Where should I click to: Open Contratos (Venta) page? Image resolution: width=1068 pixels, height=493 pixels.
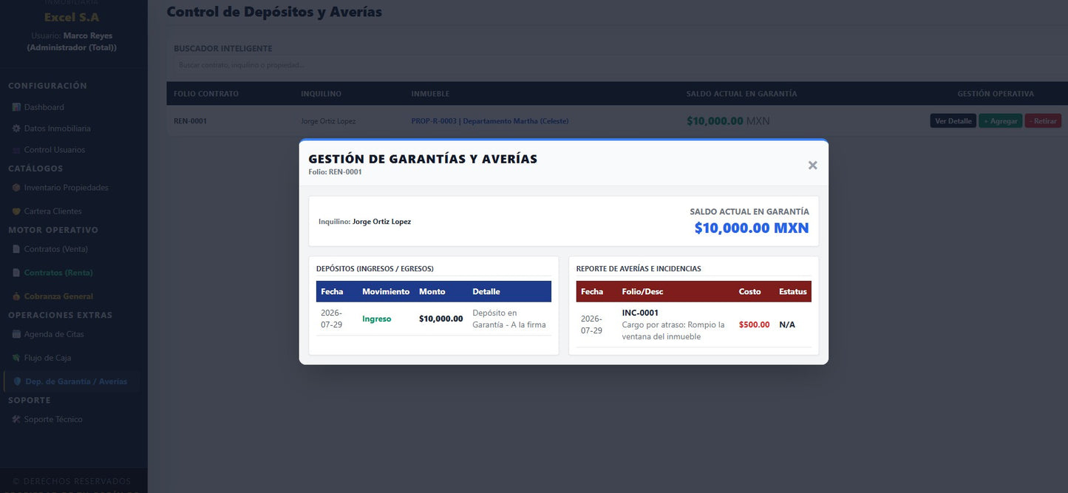(55, 249)
